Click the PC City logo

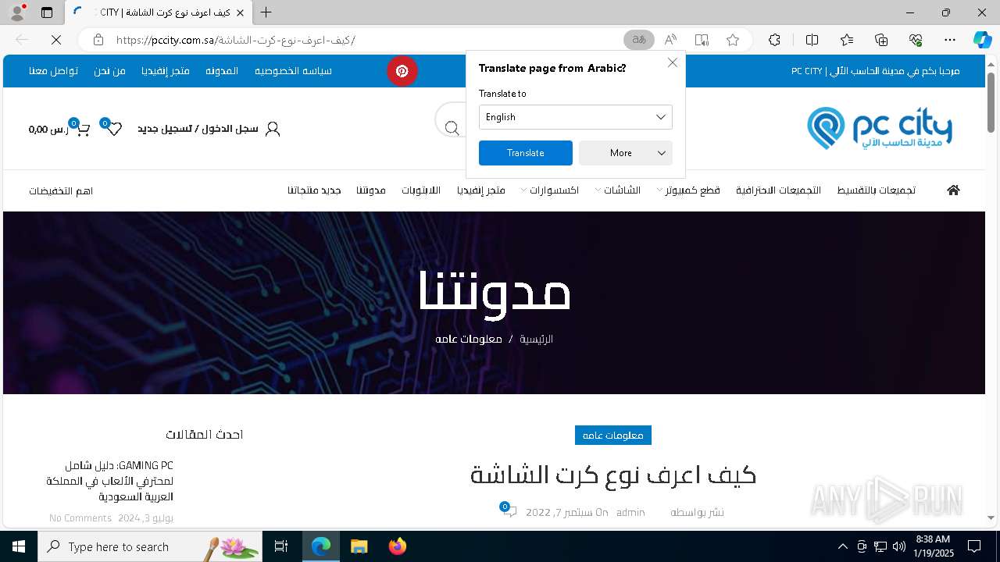pos(880,128)
